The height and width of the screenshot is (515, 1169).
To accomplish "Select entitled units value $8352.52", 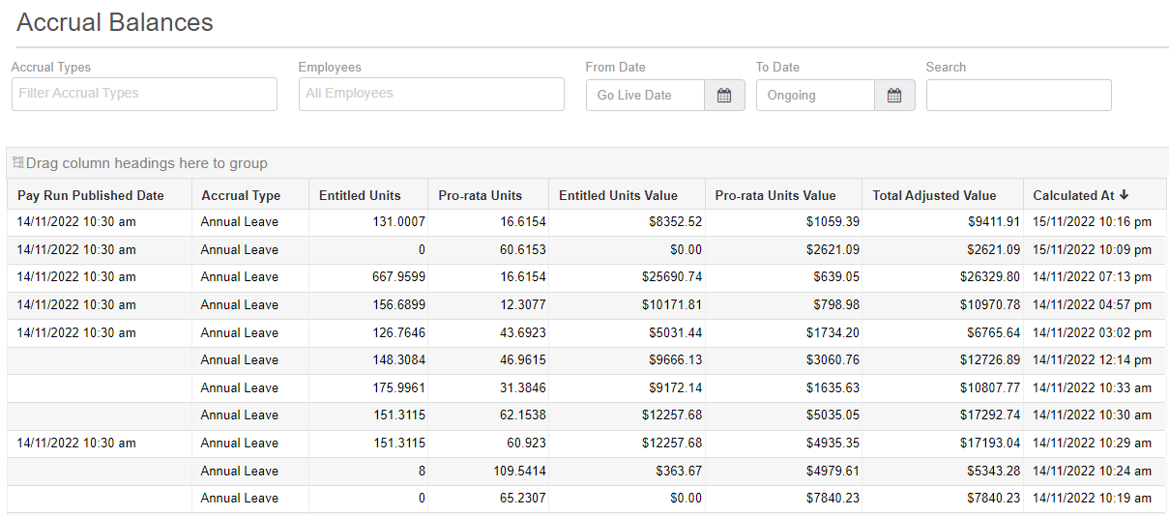I will tap(675, 221).
